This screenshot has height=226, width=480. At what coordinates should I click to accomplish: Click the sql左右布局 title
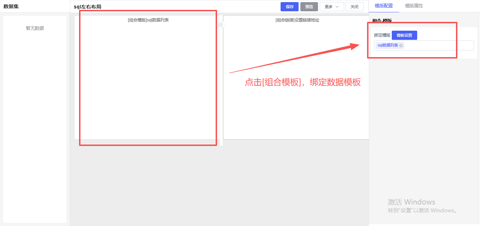tap(88, 7)
